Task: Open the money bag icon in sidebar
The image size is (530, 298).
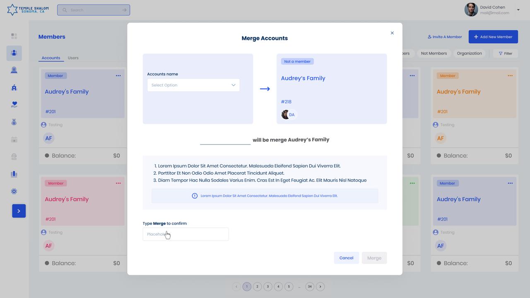Action: [14, 122]
